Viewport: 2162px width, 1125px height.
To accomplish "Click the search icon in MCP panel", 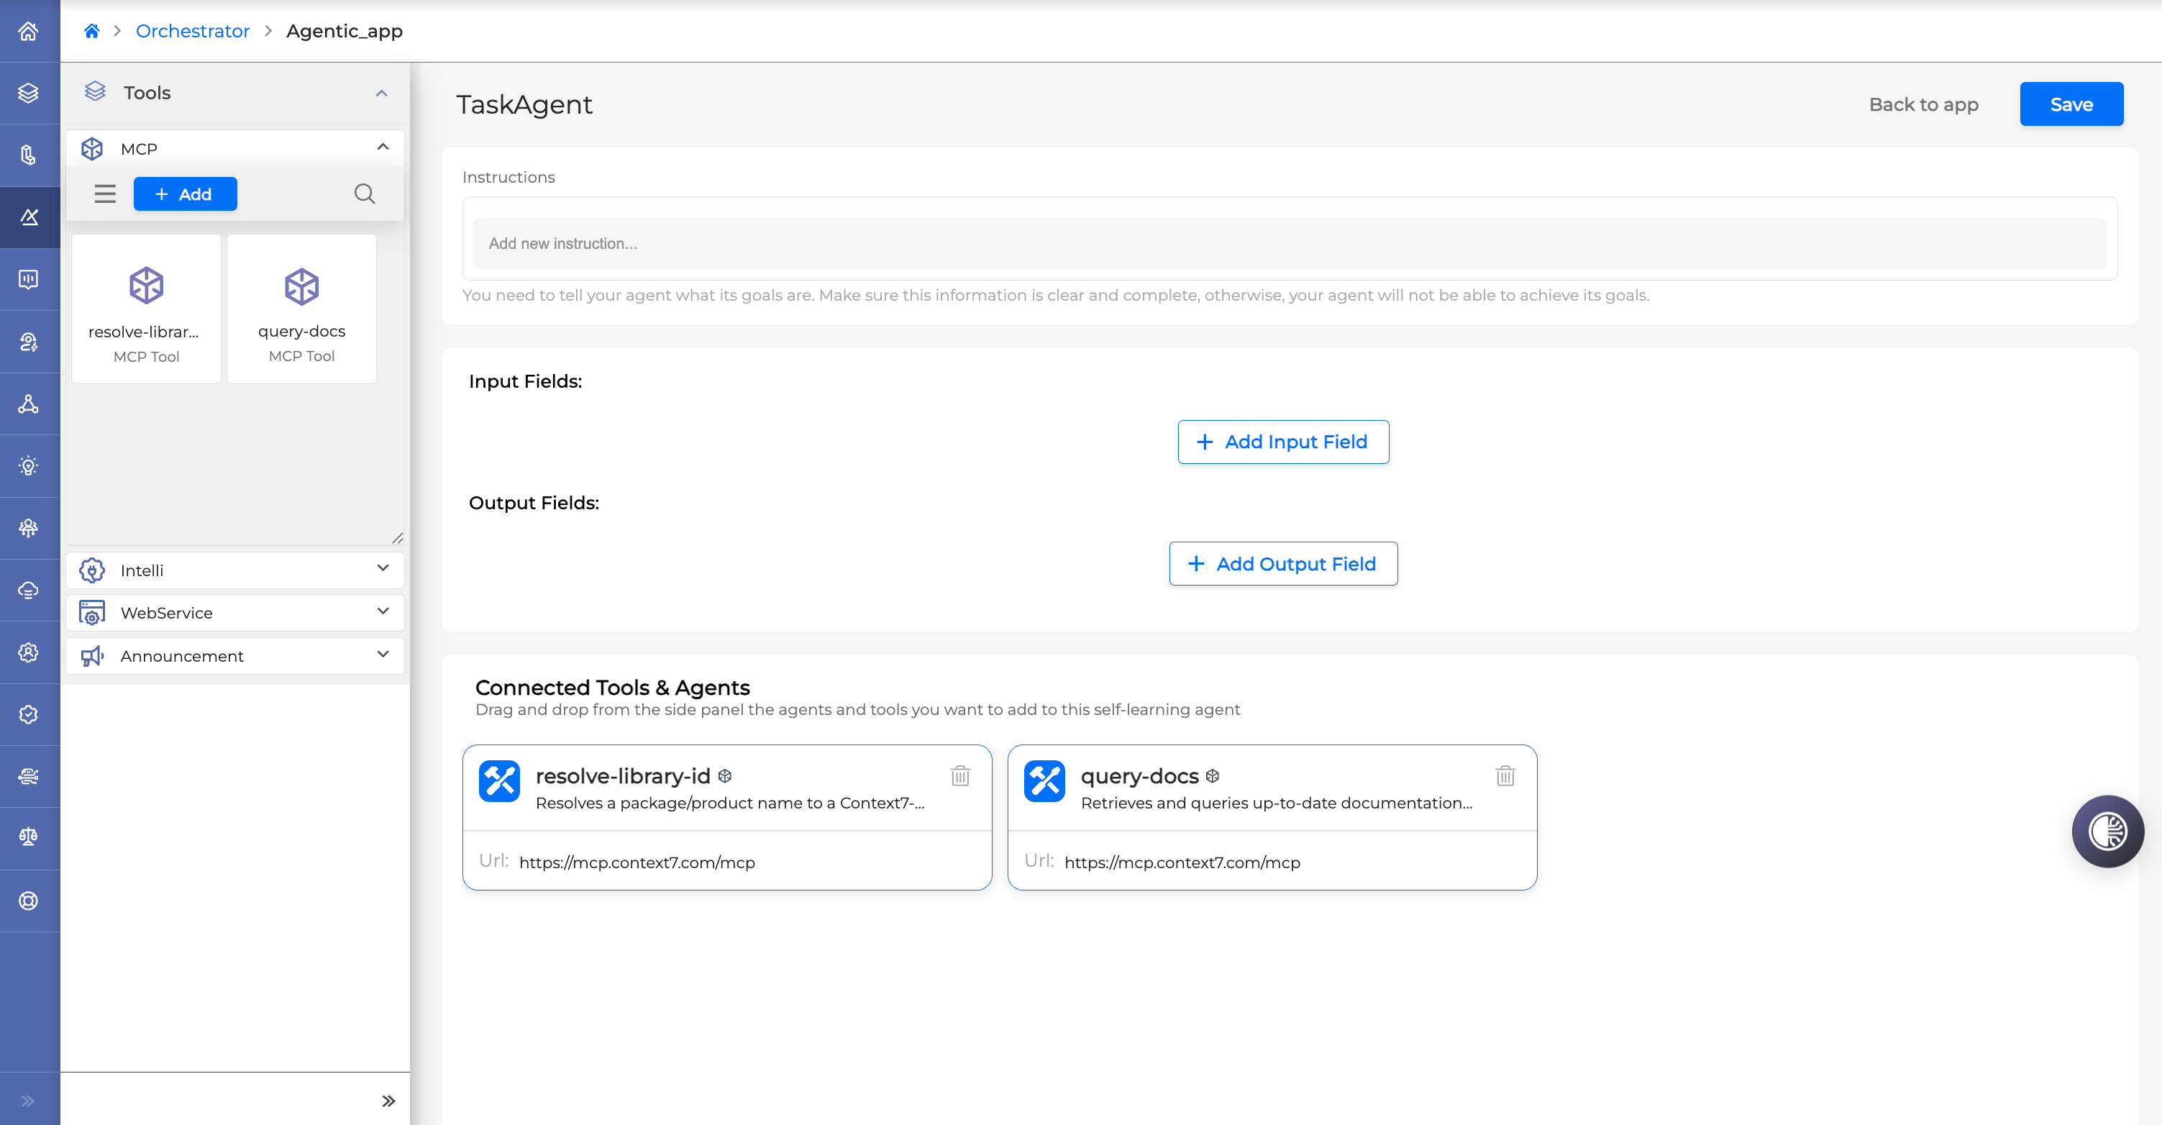I will pyautogui.click(x=364, y=194).
